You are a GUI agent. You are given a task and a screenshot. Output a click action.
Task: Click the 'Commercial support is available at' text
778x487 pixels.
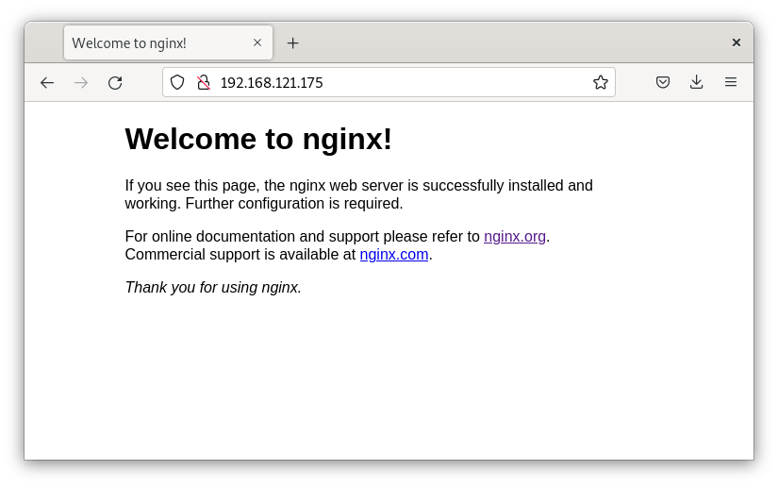[240, 254]
